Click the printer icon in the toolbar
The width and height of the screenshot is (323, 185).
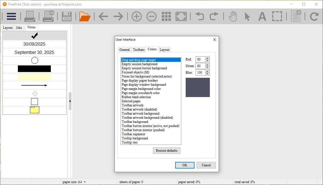pos(30,16)
